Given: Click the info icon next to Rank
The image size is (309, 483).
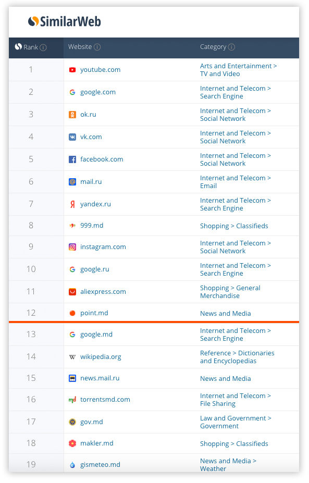Looking at the screenshot, I should [43, 47].
